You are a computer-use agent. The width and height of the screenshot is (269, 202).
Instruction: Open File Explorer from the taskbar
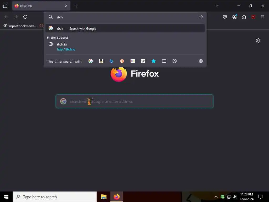[104, 197]
